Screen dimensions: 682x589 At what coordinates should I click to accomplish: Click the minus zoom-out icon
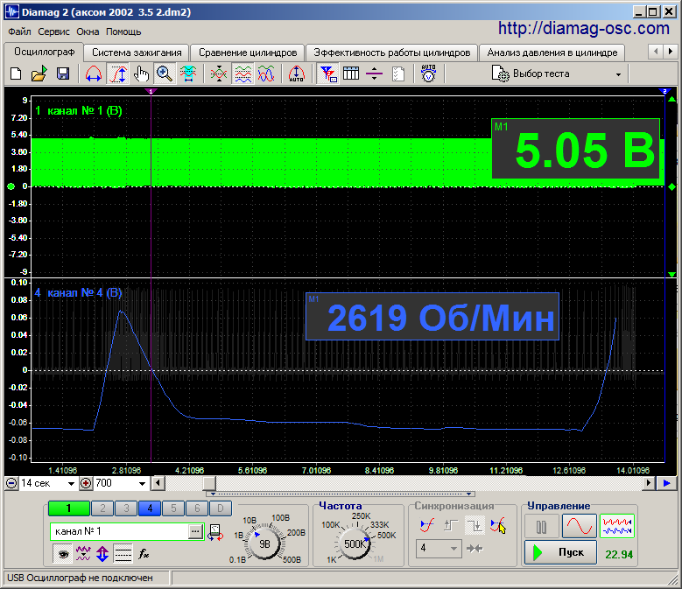[11, 483]
